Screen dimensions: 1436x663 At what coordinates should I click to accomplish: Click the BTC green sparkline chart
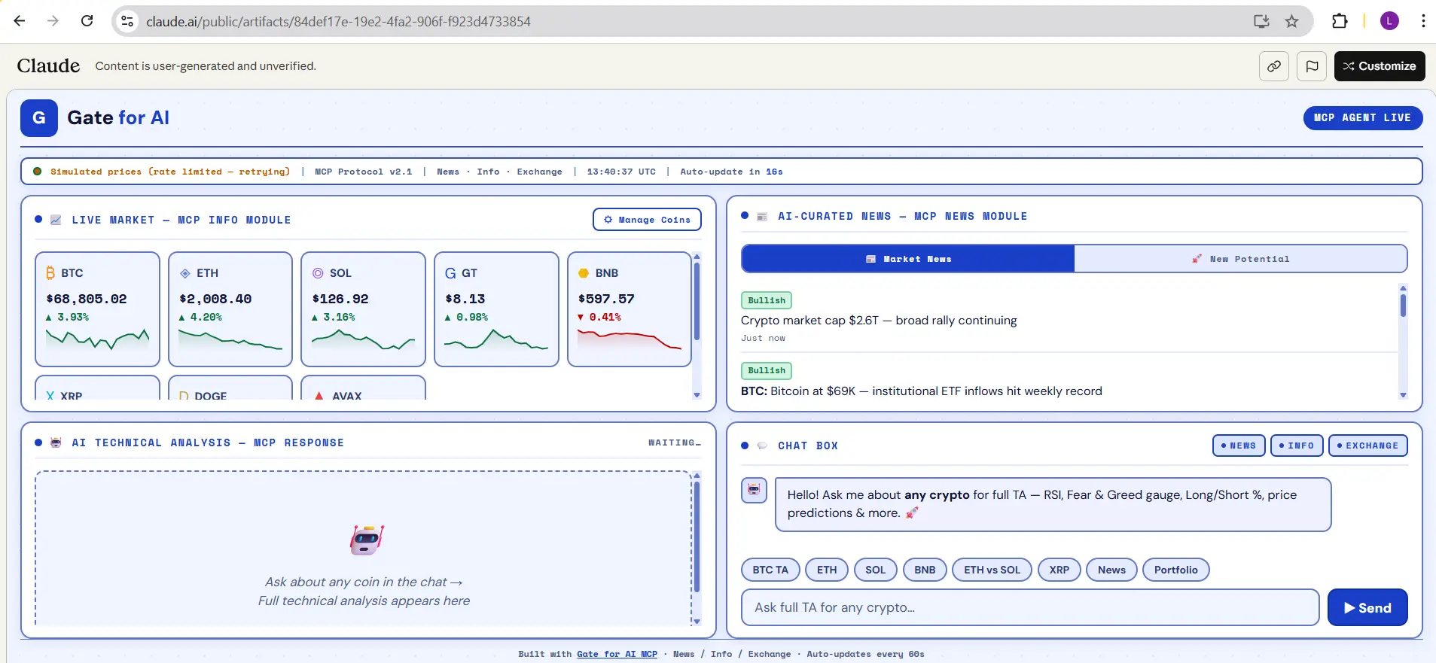click(97, 339)
